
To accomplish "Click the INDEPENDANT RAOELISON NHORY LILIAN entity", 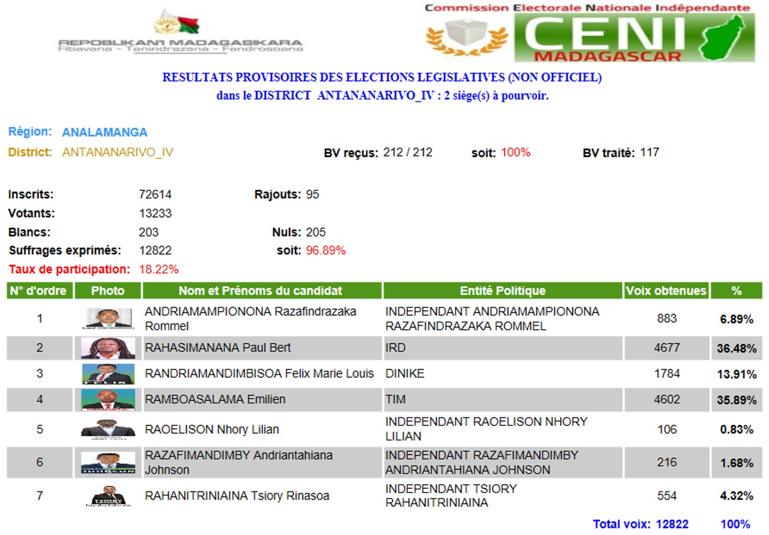I will 503,429.
